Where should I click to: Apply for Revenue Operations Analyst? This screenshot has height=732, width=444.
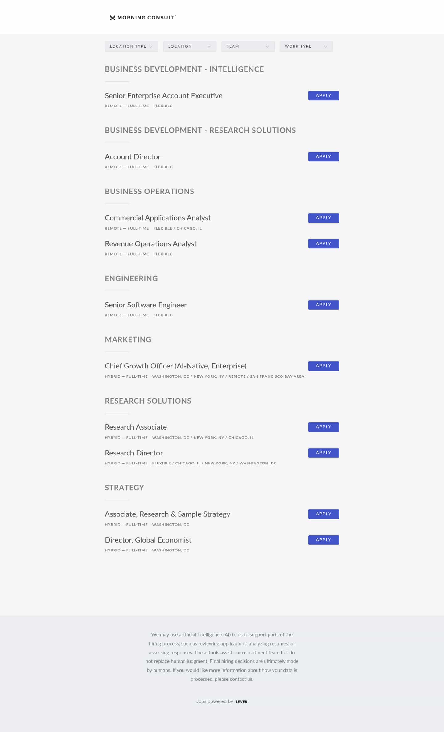[x=323, y=243]
